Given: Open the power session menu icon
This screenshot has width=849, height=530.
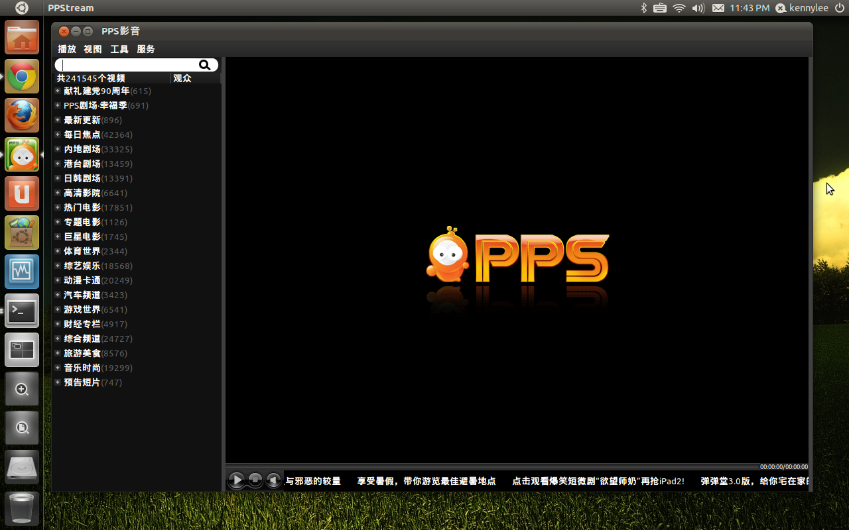Looking at the screenshot, I should pyautogui.click(x=838, y=8).
